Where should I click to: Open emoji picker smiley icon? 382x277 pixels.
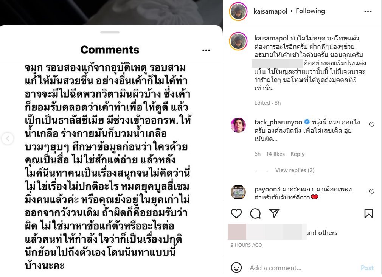click(236, 268)
